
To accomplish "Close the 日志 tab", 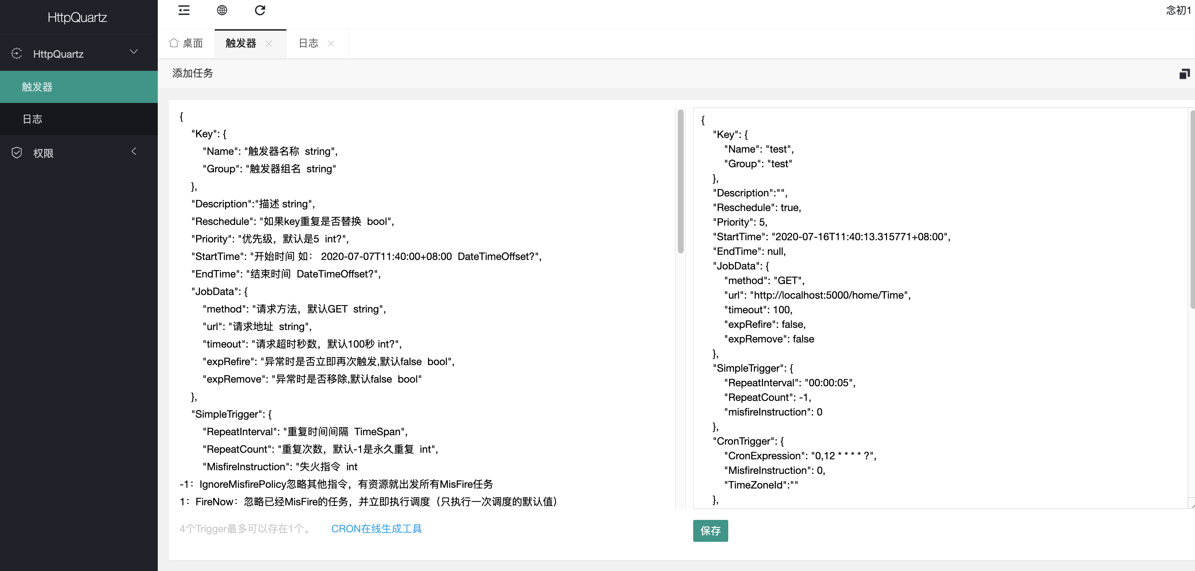I will pos(331,43).
